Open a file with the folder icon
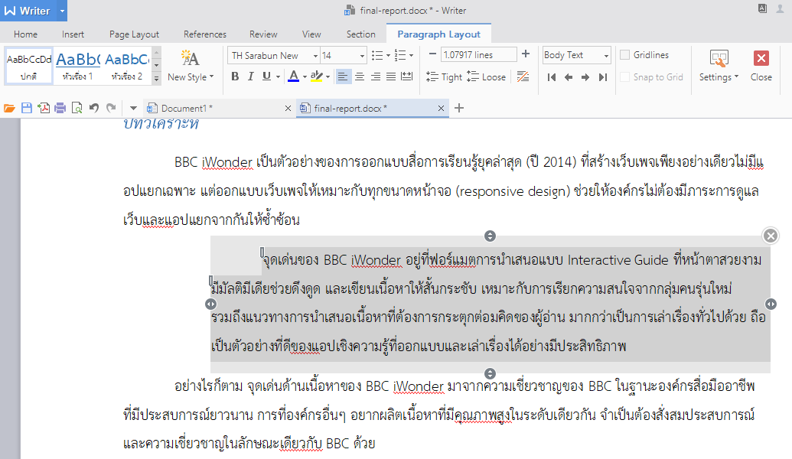Viewport: 792px width, 459px height. tap(9, 108)
